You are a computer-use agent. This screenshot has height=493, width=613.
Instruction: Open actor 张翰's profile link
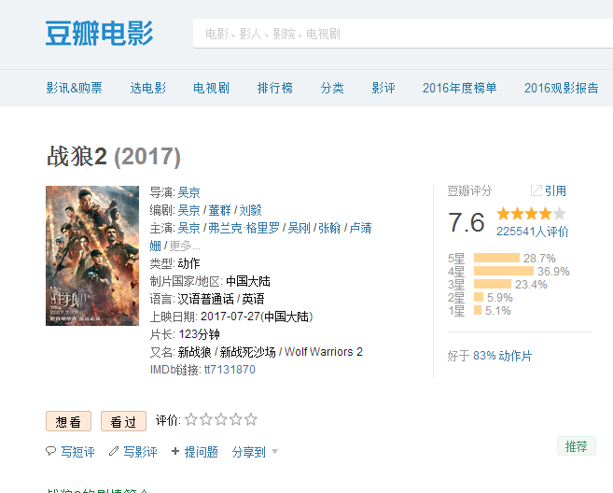click(x=329, y=228)
